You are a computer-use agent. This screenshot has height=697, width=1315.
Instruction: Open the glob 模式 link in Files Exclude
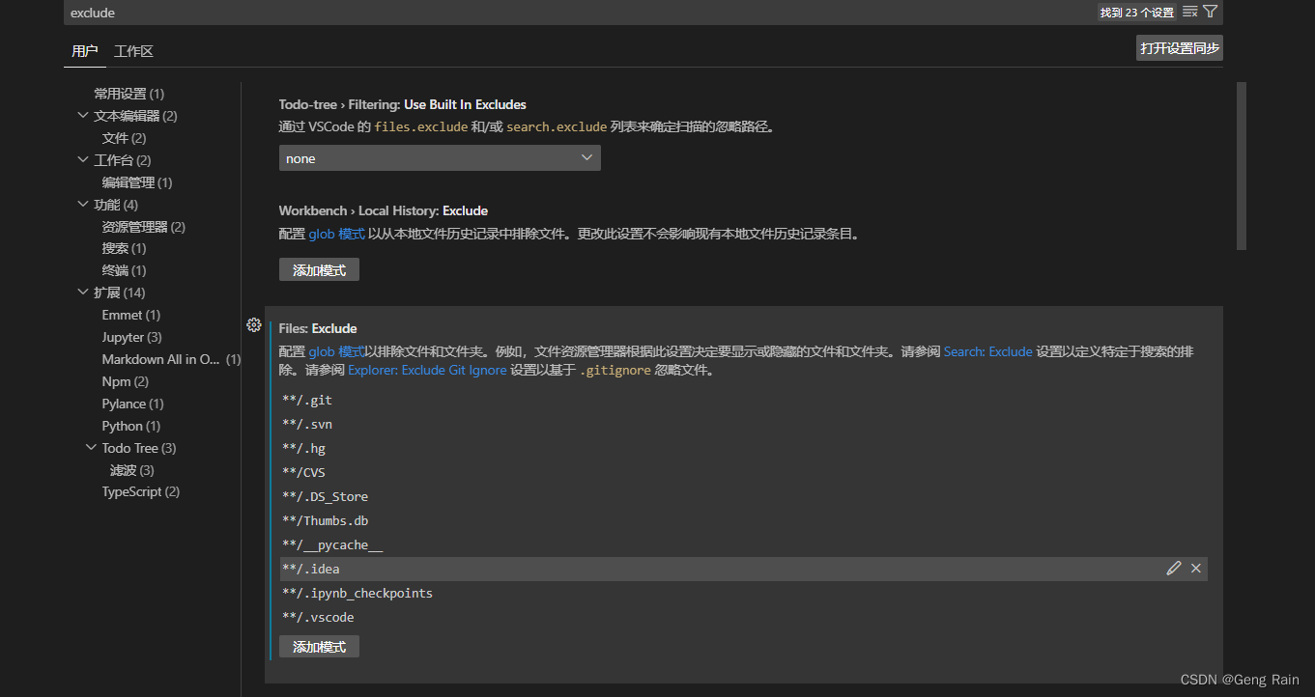pyautogui.click(x=337, y=351)
